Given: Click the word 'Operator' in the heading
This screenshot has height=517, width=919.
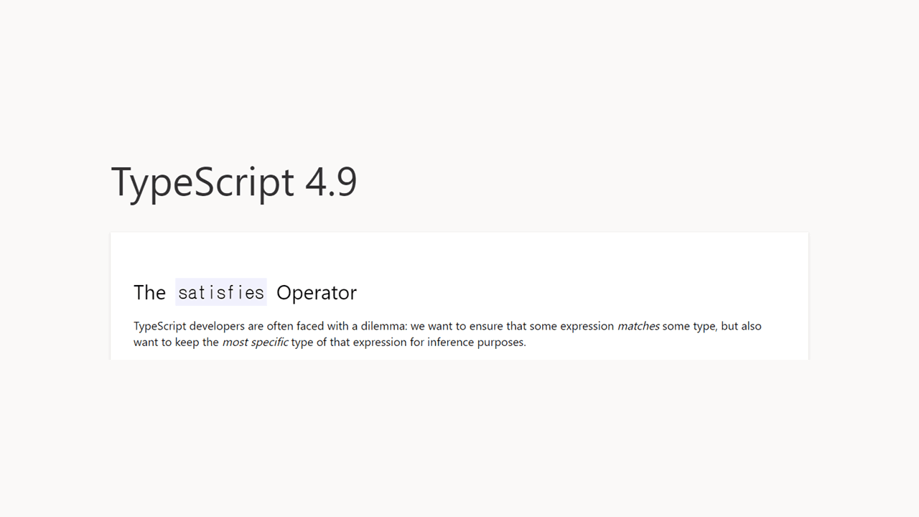Looking at the screenshot, I should (x=317, y=292).
